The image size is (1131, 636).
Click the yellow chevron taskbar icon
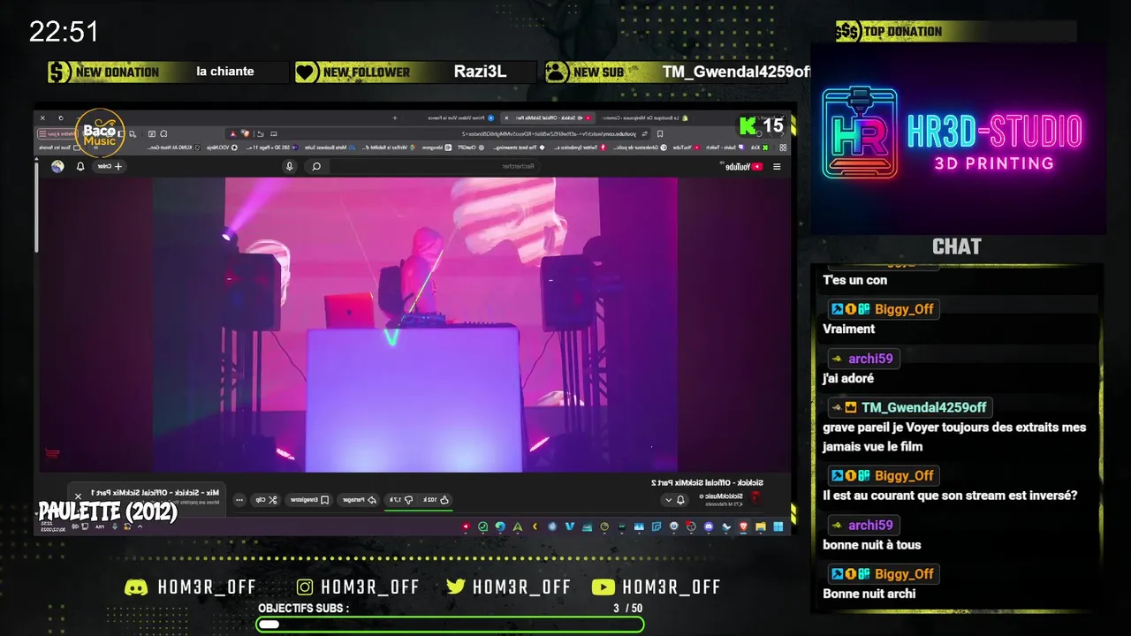[535, 526]
